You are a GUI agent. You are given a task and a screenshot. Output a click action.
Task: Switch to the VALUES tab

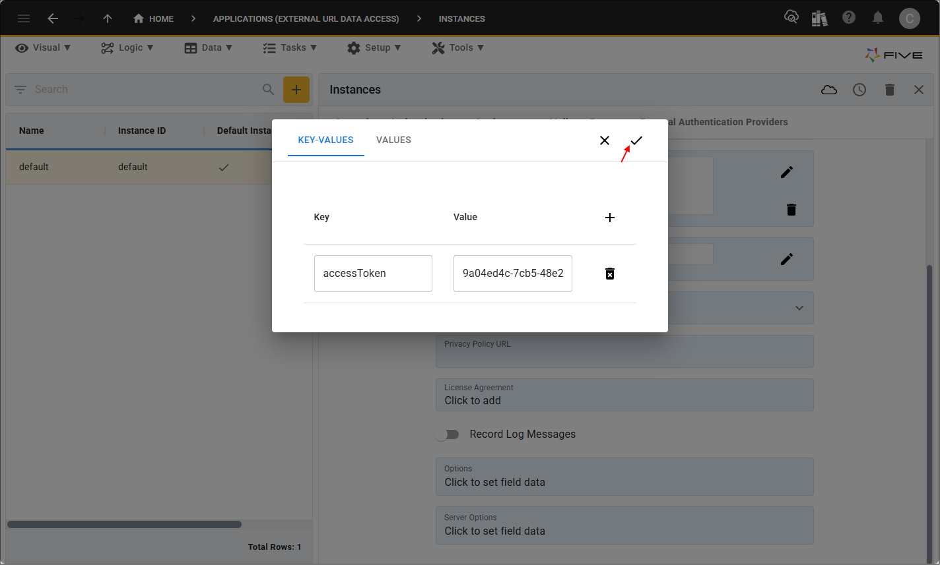click(393, 140)
